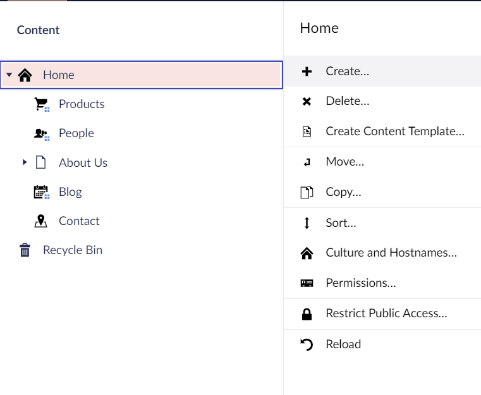Click the Products shopping cart icon
Viewport: 481px width, 395px height.
41,104
